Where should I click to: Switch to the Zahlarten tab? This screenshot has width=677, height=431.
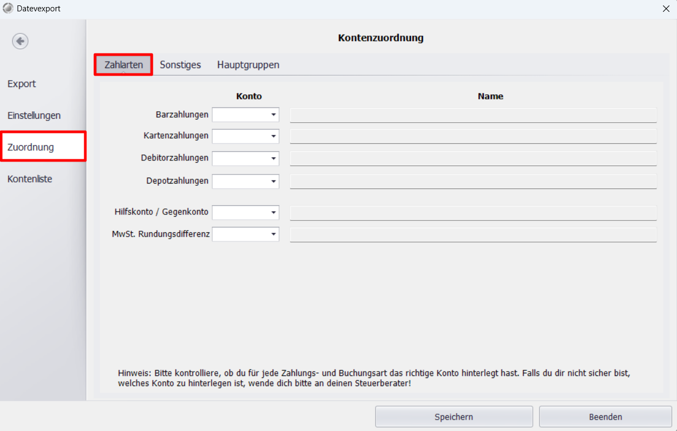tap(124, 65)
